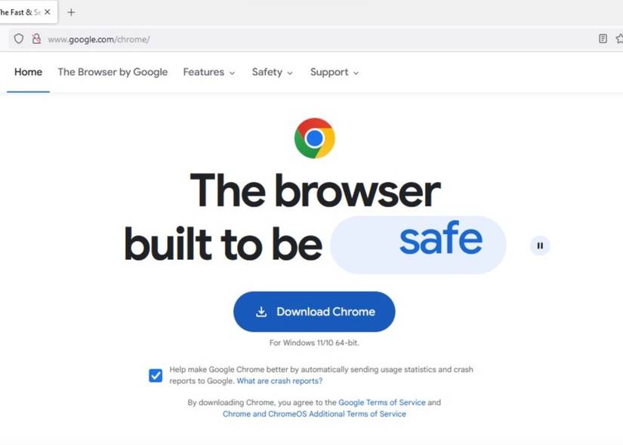Click the tracking protection shield icon
This screenshot has width=623, height=445.
[19, 39]
